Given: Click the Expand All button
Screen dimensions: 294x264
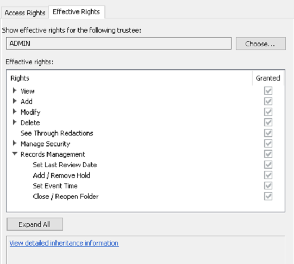Looking at the screenshot, I should [35, 224].
